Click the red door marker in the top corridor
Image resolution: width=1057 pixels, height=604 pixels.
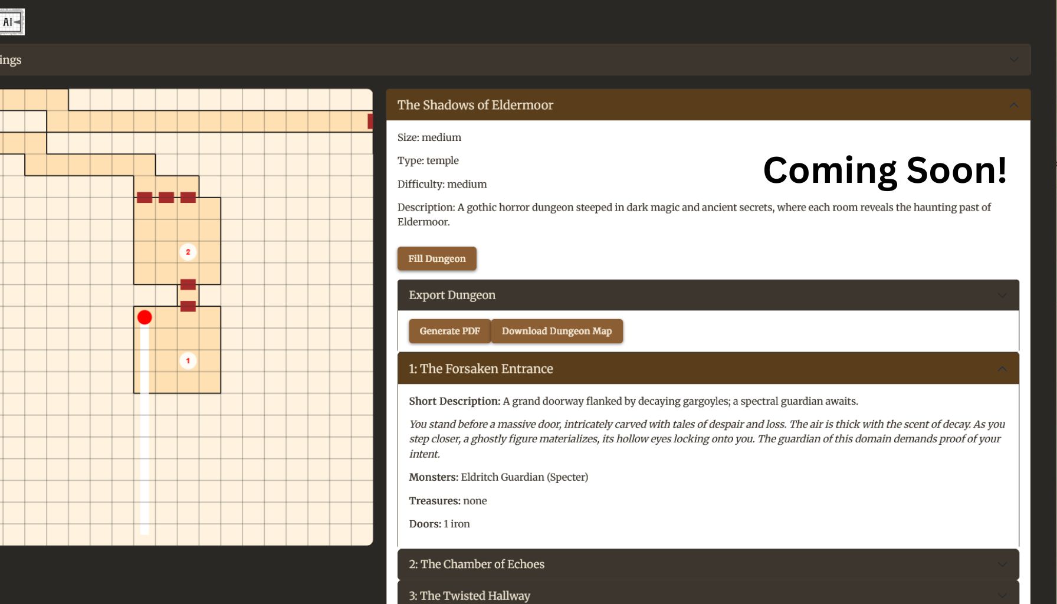pos(370,121)
